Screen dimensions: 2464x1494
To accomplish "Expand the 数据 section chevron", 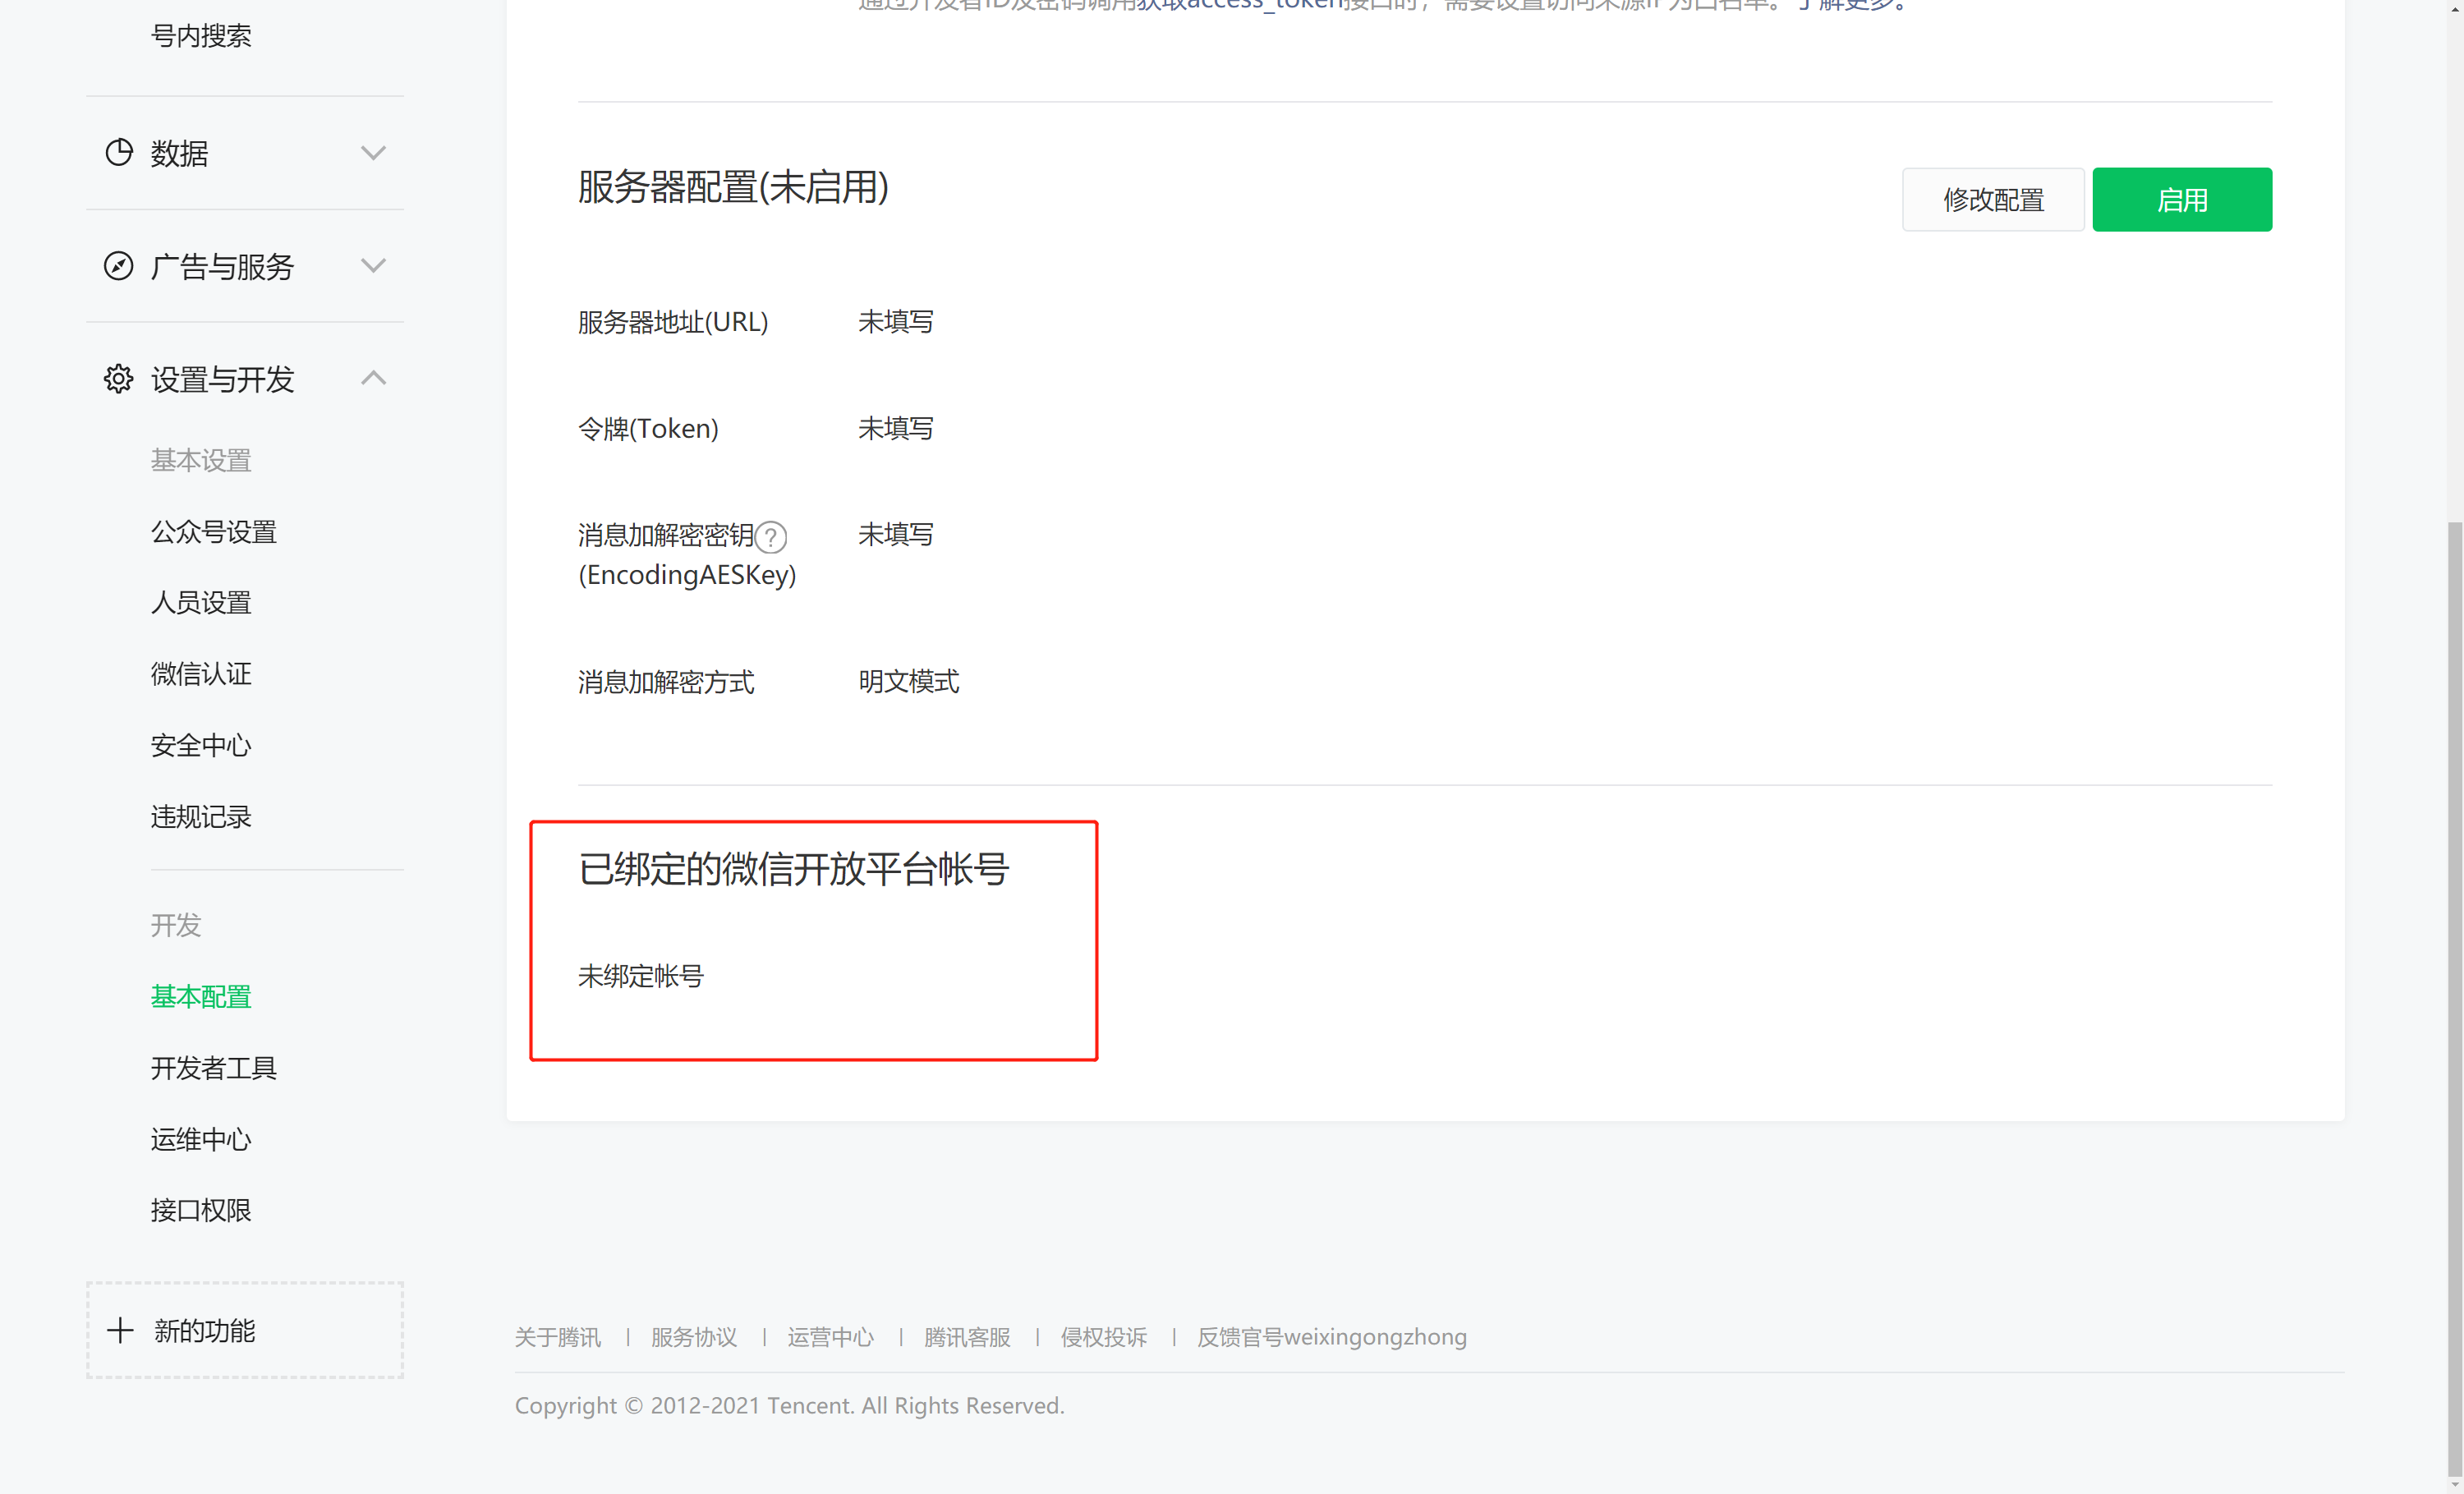I will pos(373,153).
